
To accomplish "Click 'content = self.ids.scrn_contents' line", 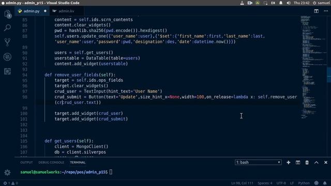I will (x=94, y=20).
